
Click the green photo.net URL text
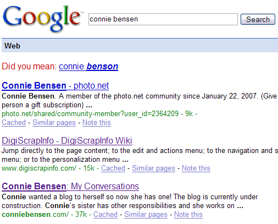90,114
